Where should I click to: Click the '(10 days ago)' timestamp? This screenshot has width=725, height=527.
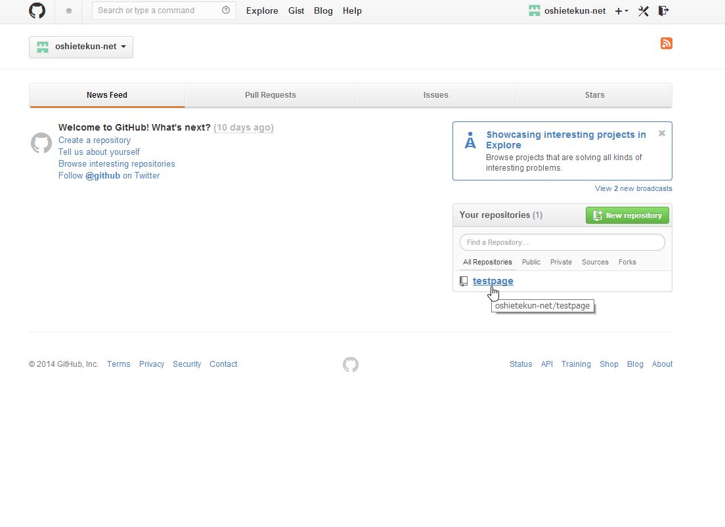pyautogui.click(x=244, y=127)
